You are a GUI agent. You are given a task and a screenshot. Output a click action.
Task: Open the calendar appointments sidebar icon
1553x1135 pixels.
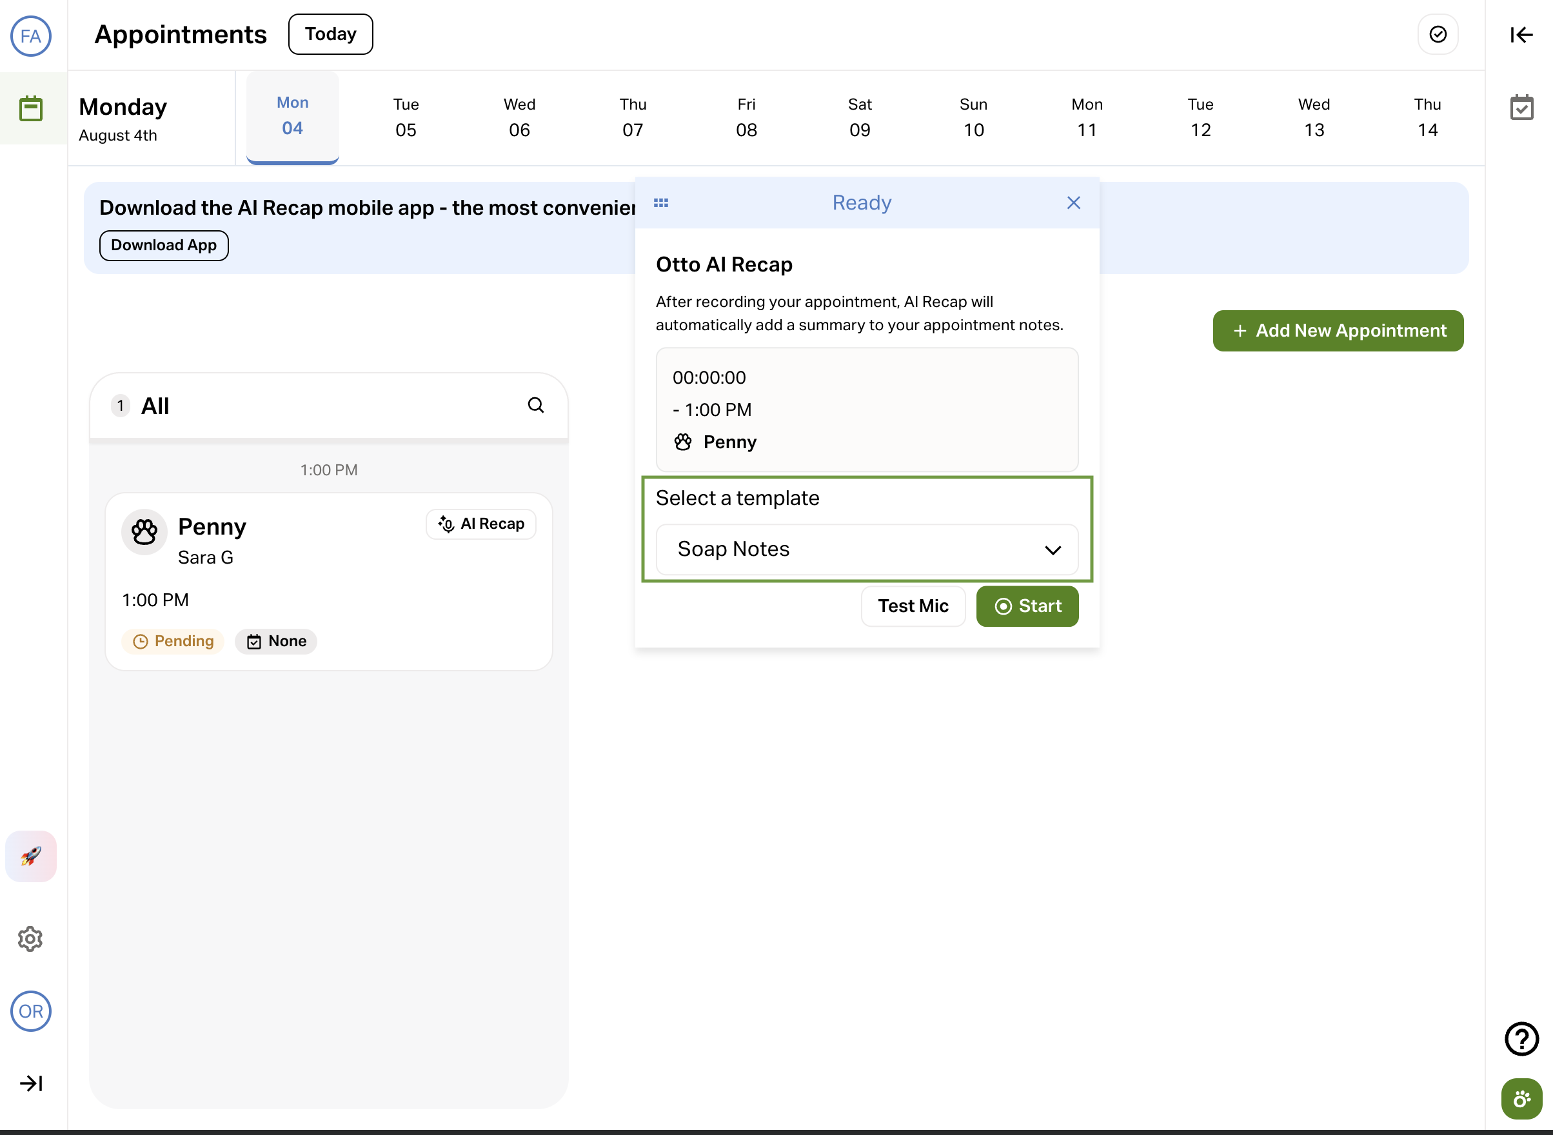point(31,108)
